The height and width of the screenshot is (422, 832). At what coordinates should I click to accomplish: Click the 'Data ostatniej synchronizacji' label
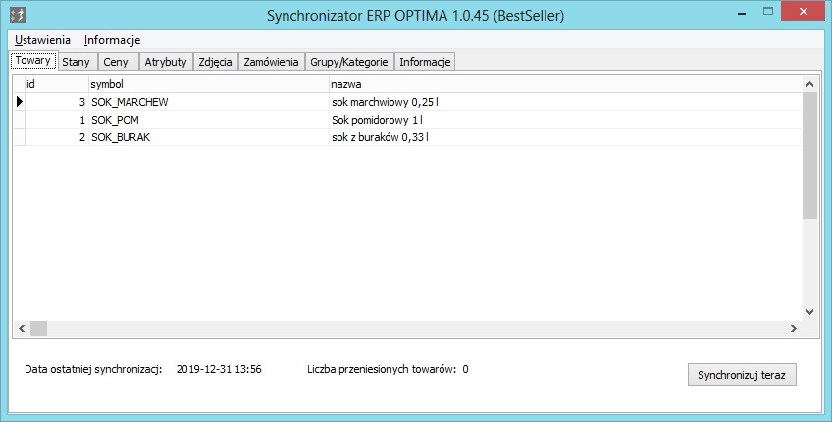(93, 369)
